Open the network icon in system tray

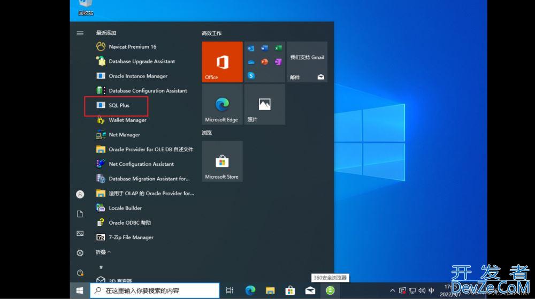pyautogui.click(x=412, y=290)
